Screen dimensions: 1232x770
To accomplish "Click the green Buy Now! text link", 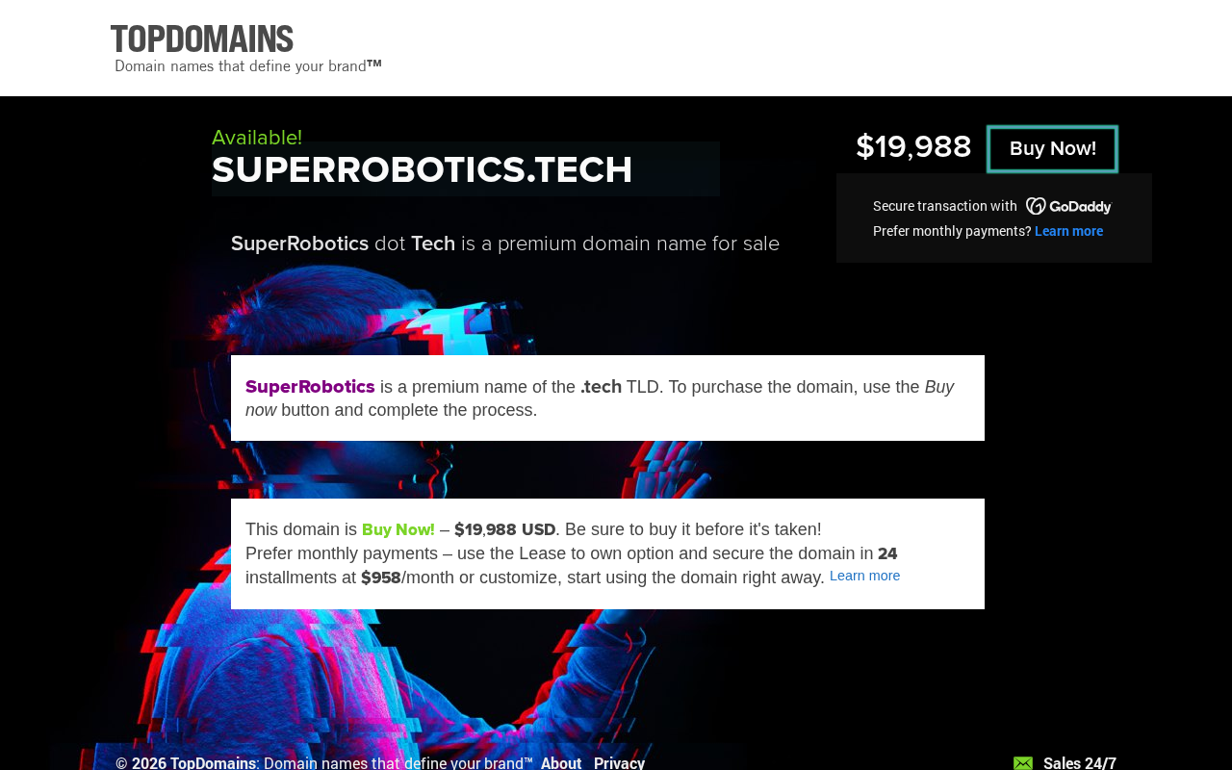I will point(398,529).
